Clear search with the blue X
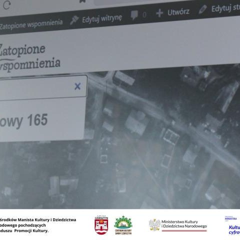The image size is (240, 240). (x=77, y=86)
